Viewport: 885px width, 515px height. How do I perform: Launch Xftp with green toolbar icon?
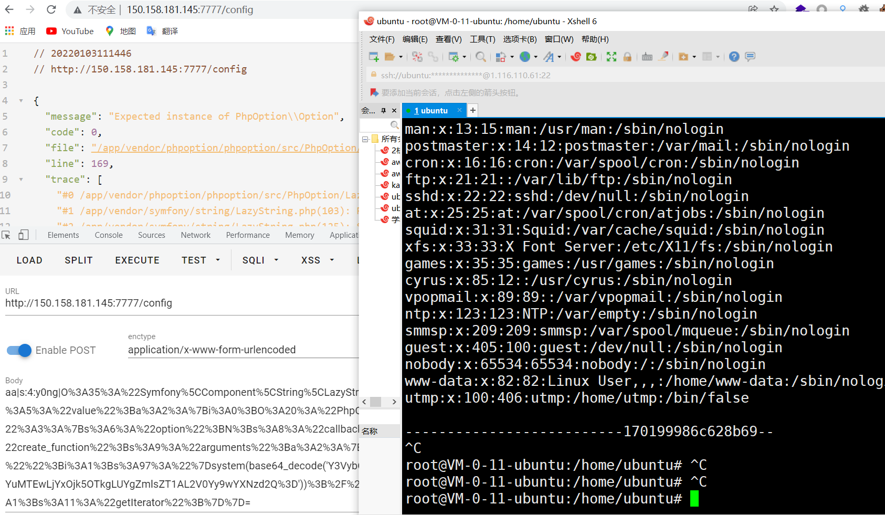point(592,57)
